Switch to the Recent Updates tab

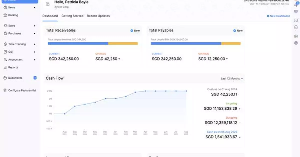coord(98,16)
